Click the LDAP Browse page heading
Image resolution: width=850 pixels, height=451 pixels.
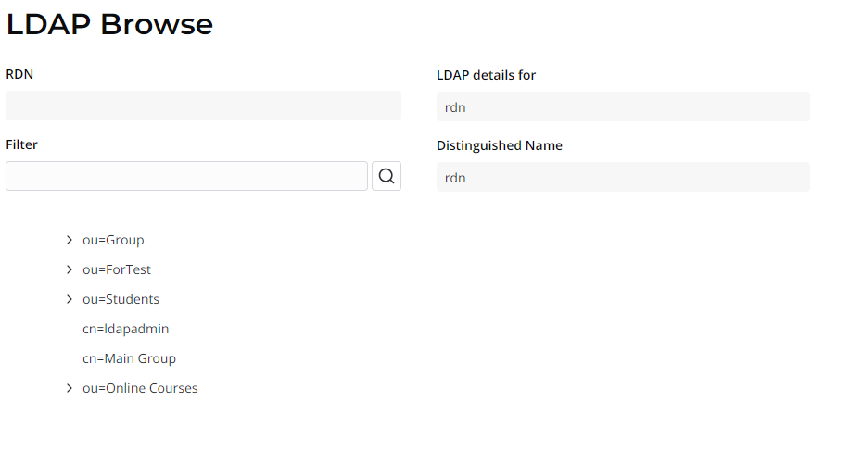coord(109,25)
